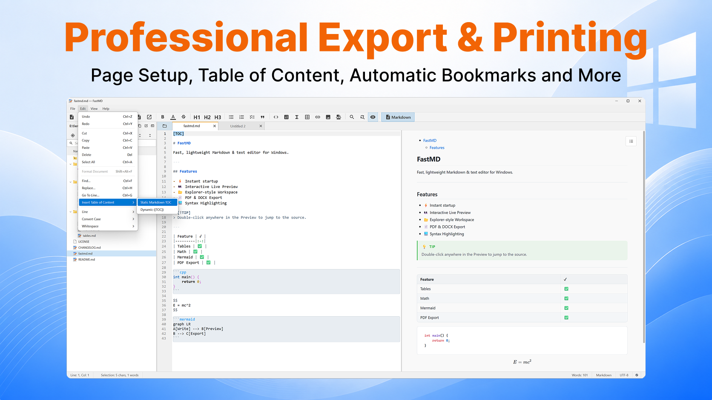
Task: Click the checkbox in the preview Tables row
Action: [x=566, y=289]
